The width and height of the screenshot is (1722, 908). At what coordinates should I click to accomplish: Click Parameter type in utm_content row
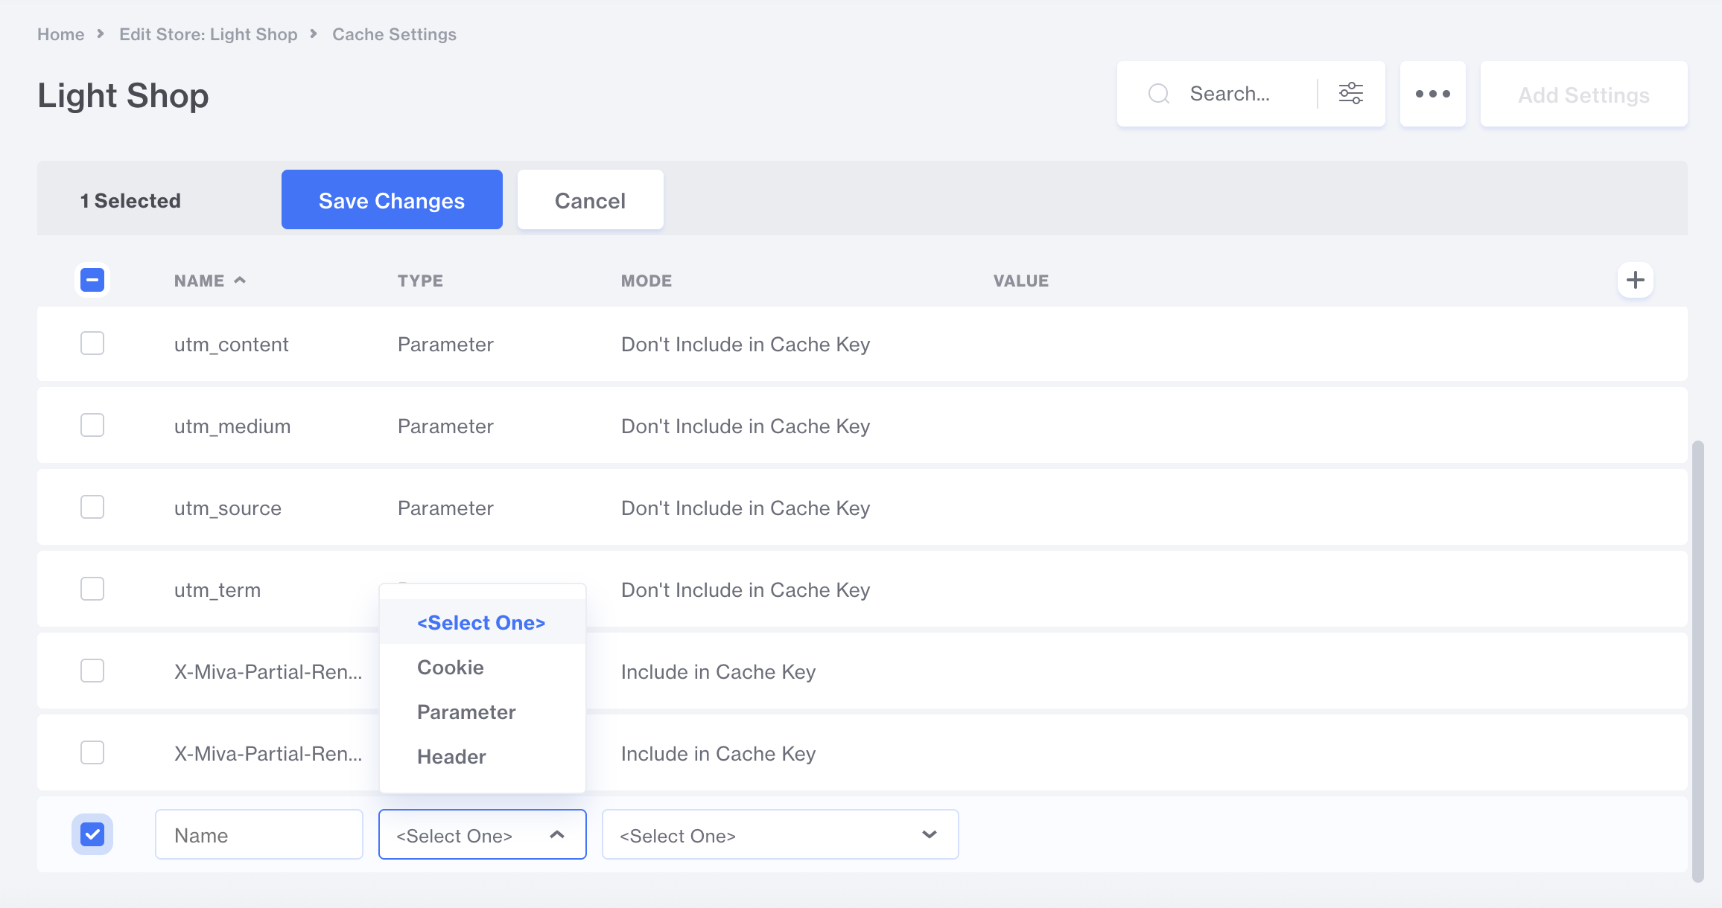click(x=445, y=344)
